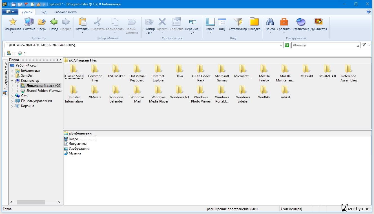The width and height of the screenshot is (374, 214).
Task: Open the Рабочее место ribbon tab
Action: [x=65, y=12]
